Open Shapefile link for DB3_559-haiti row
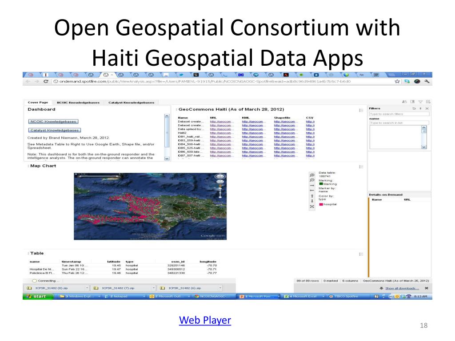 [285, 140]
